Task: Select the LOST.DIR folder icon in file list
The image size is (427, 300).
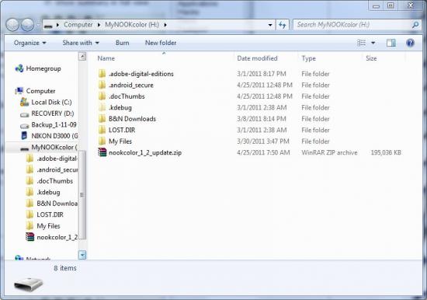Action: pyautogui.click(x=102, y=130)
